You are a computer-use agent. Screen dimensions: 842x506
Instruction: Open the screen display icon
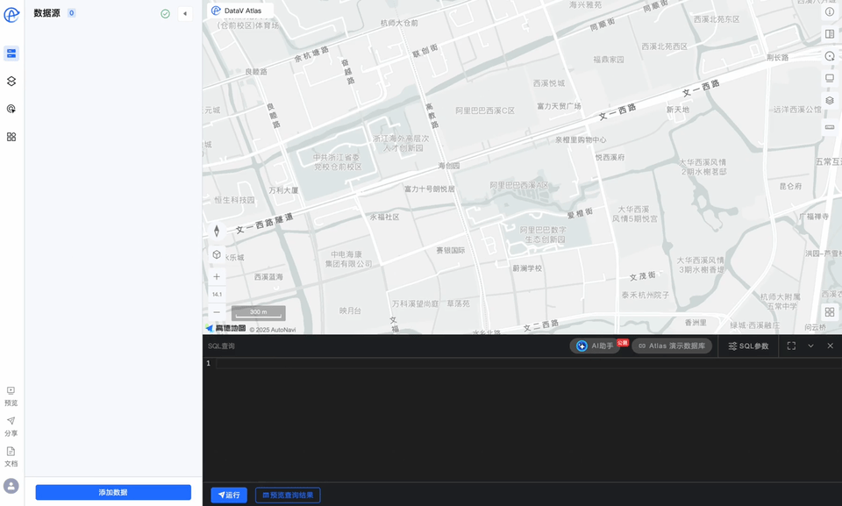pyautogui.click(x=830, y=78)
